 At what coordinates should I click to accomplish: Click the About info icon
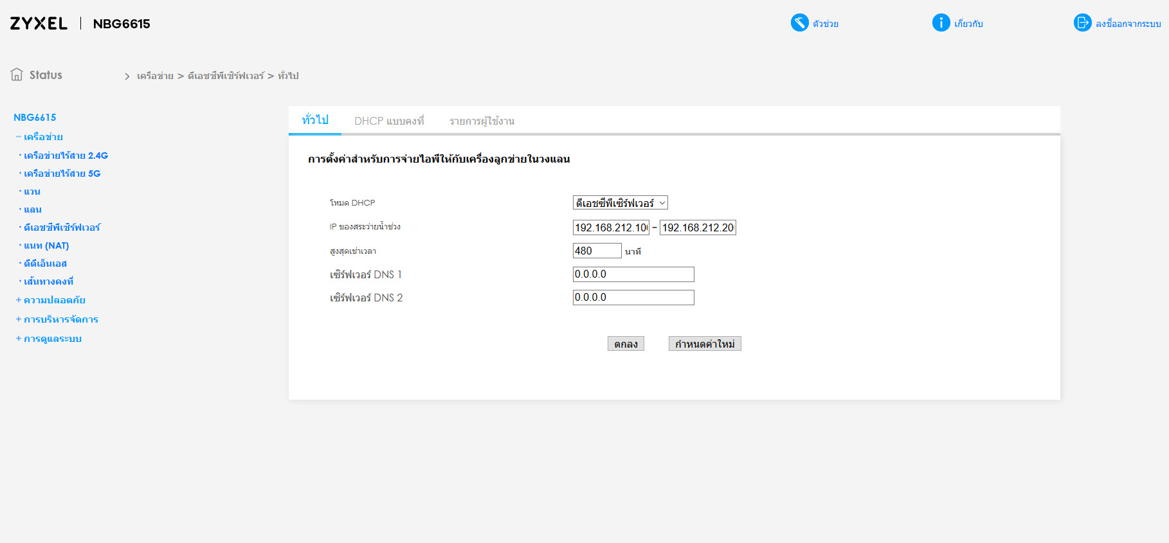(941, 23)
